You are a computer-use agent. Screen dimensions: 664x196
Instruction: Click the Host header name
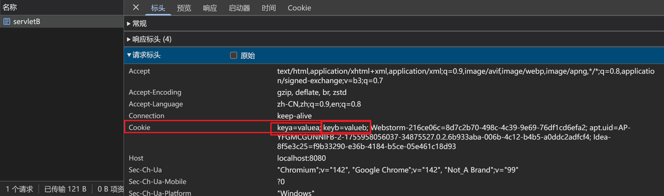(x=136, y=158)
